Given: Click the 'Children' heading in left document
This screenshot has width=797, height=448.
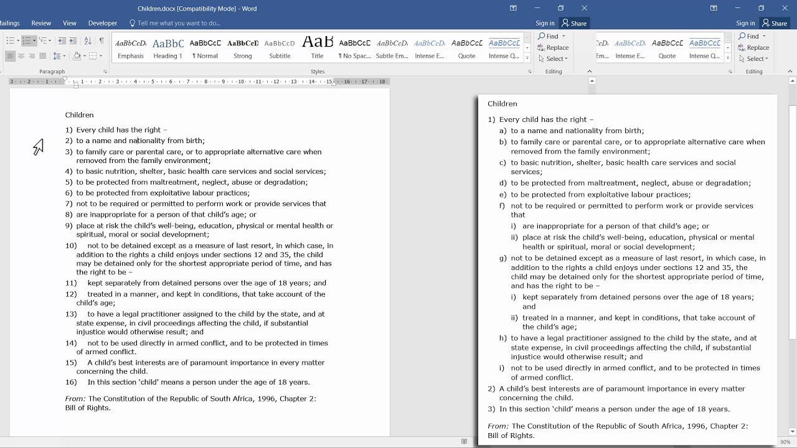Looking at the screenshot, I should [x=79, y=114].
